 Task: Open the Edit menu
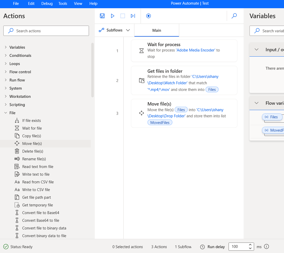click(31, 4)
